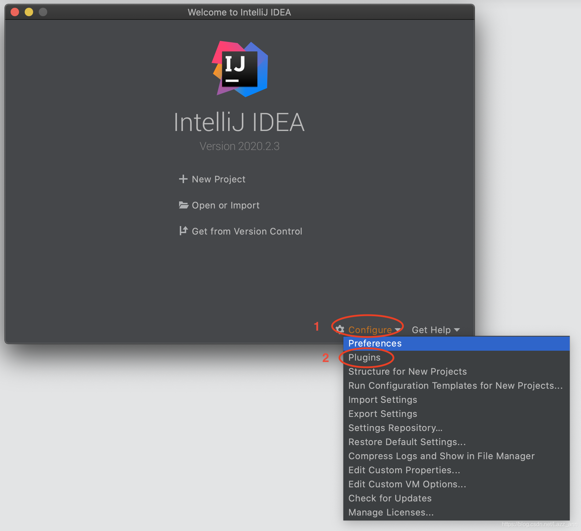Click the plus icon beside New Project
The height and width of the screenshot is (531, 581).
pos(183,179)
